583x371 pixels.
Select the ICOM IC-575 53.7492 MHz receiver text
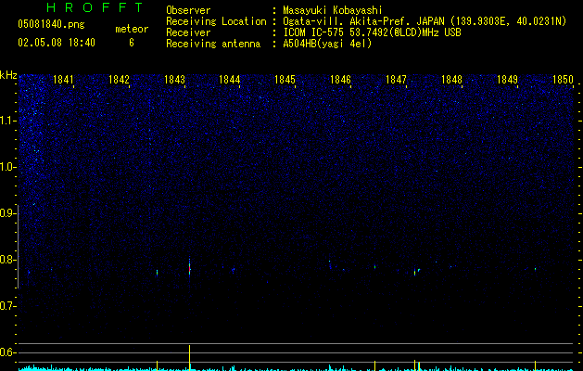click(372, 32)
